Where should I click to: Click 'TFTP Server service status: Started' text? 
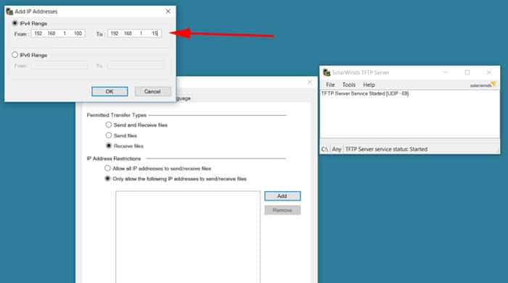tap(386, 149)
